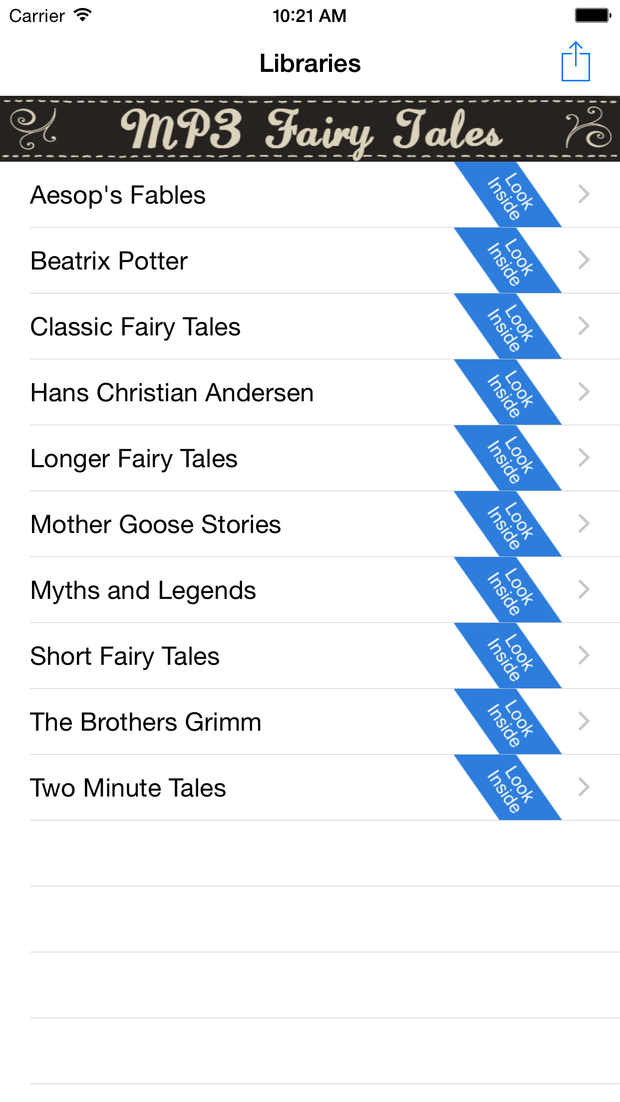Tap Look Inside ribbon on Aesop's Fables
Viewport: 620px width, 1102px height.
tap(508, 196)
